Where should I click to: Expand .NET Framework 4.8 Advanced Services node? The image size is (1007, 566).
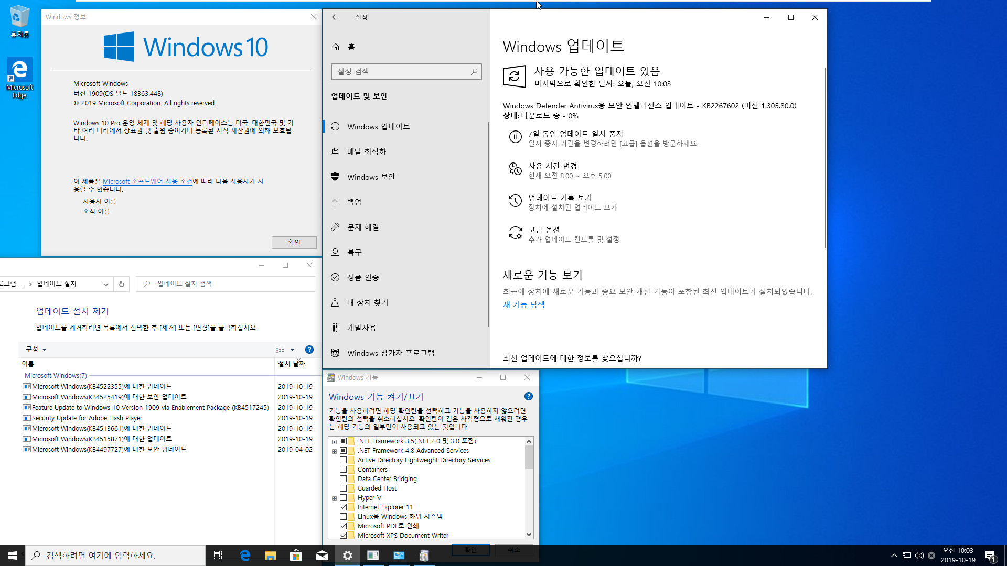click(x=335, y=451)
